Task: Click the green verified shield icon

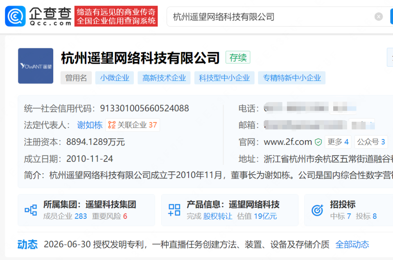Action: (x=318, y=142)
